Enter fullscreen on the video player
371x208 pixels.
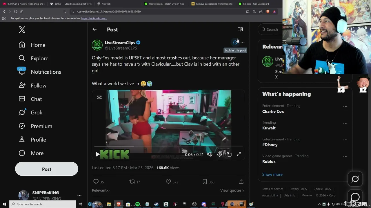(x=239, y=154)
